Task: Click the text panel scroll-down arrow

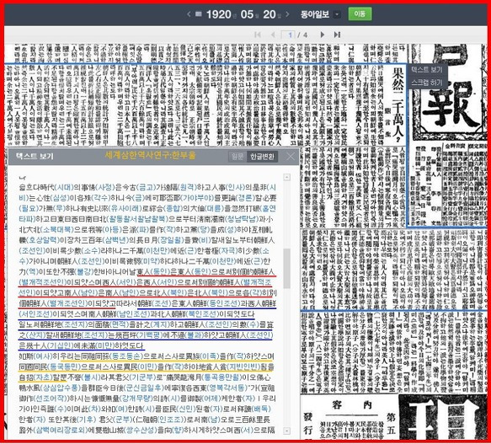Action: click(x=286, y=431)
